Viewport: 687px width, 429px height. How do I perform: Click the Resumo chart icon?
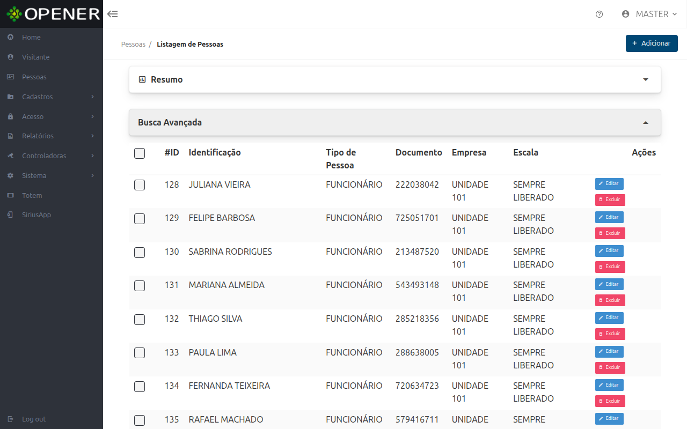click(142, 79)
